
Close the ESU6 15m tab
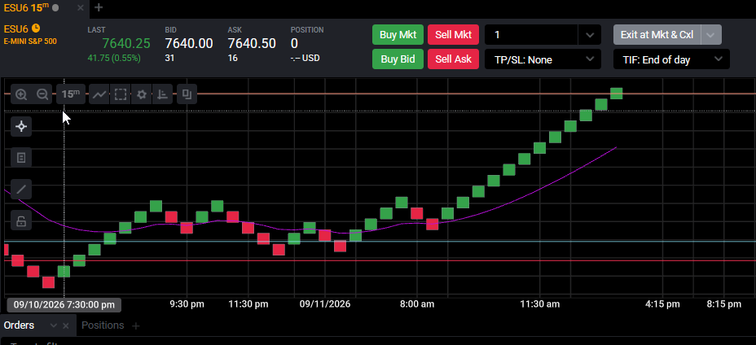coord(81,7)
